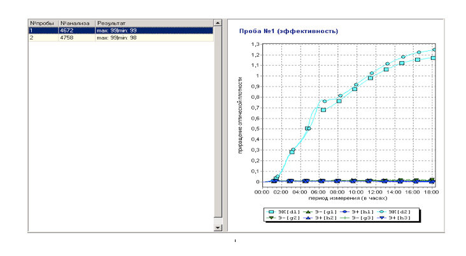Click the last ЭК[d2] data point at 18:00

tap(434, 50)
